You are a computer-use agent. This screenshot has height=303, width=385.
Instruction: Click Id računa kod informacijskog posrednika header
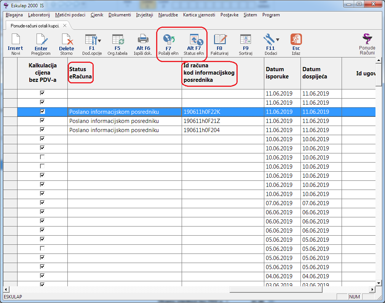click(x=223, y=73)
